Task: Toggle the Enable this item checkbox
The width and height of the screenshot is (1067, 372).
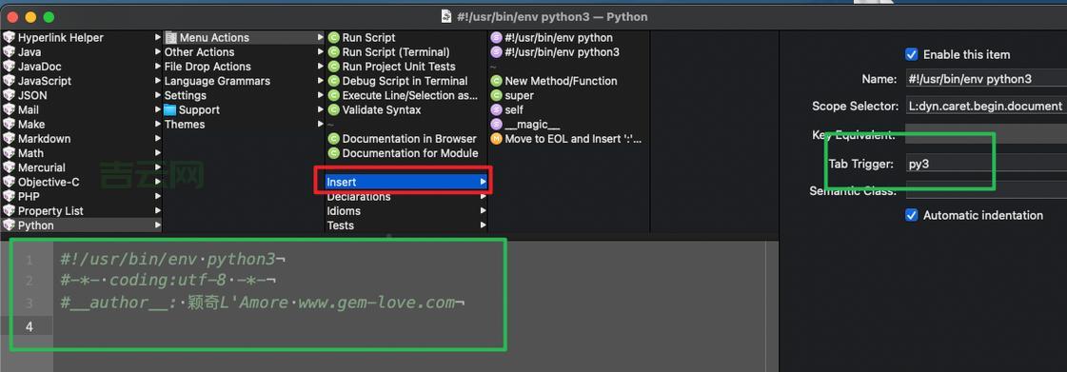Action: click(x=911, y=53)
